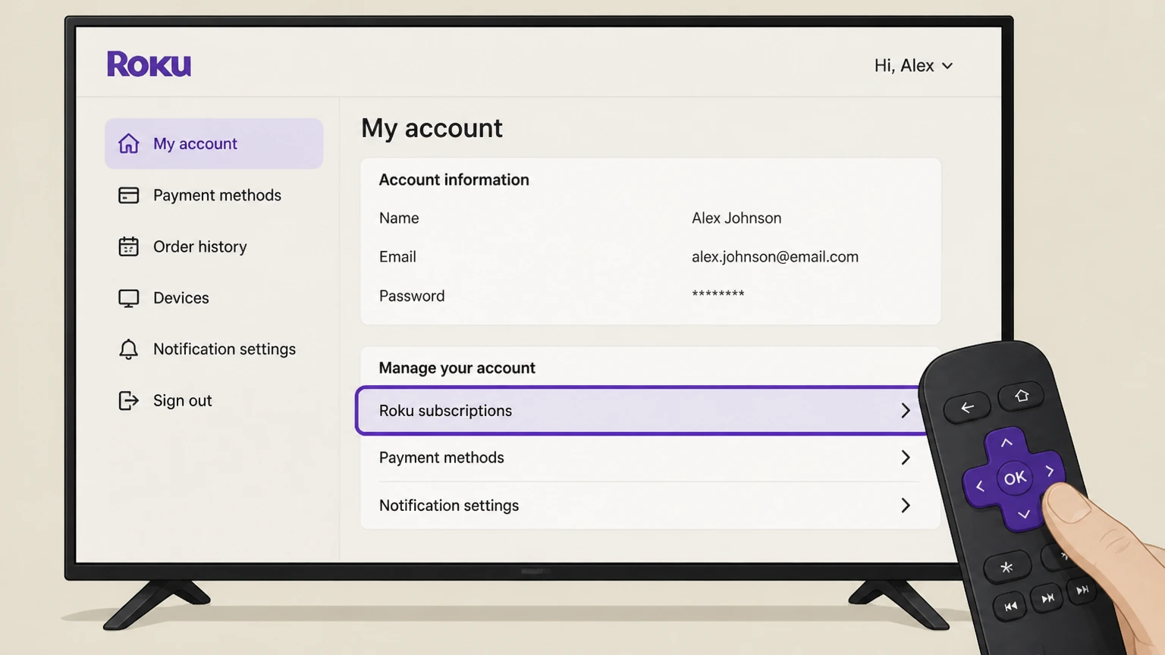The height and width of the screenshot is (655, 1165).
Task: Click the remote's right arrow
Action: click(x=1050, y=472)
